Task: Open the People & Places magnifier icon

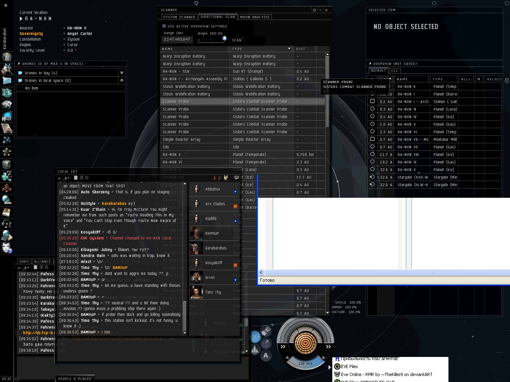Action: coord(6,68)
